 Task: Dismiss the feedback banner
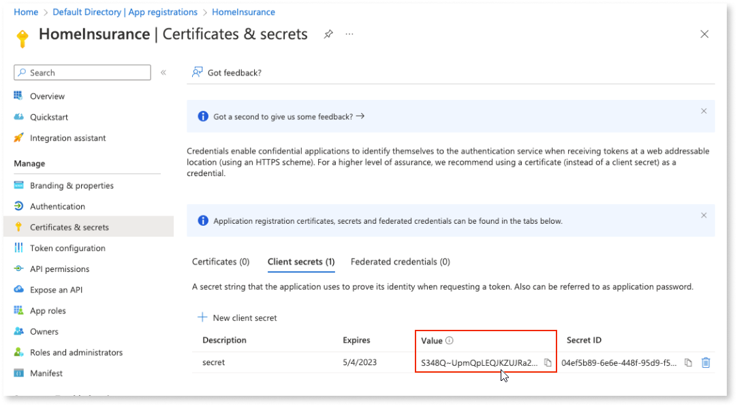point(704,112)
